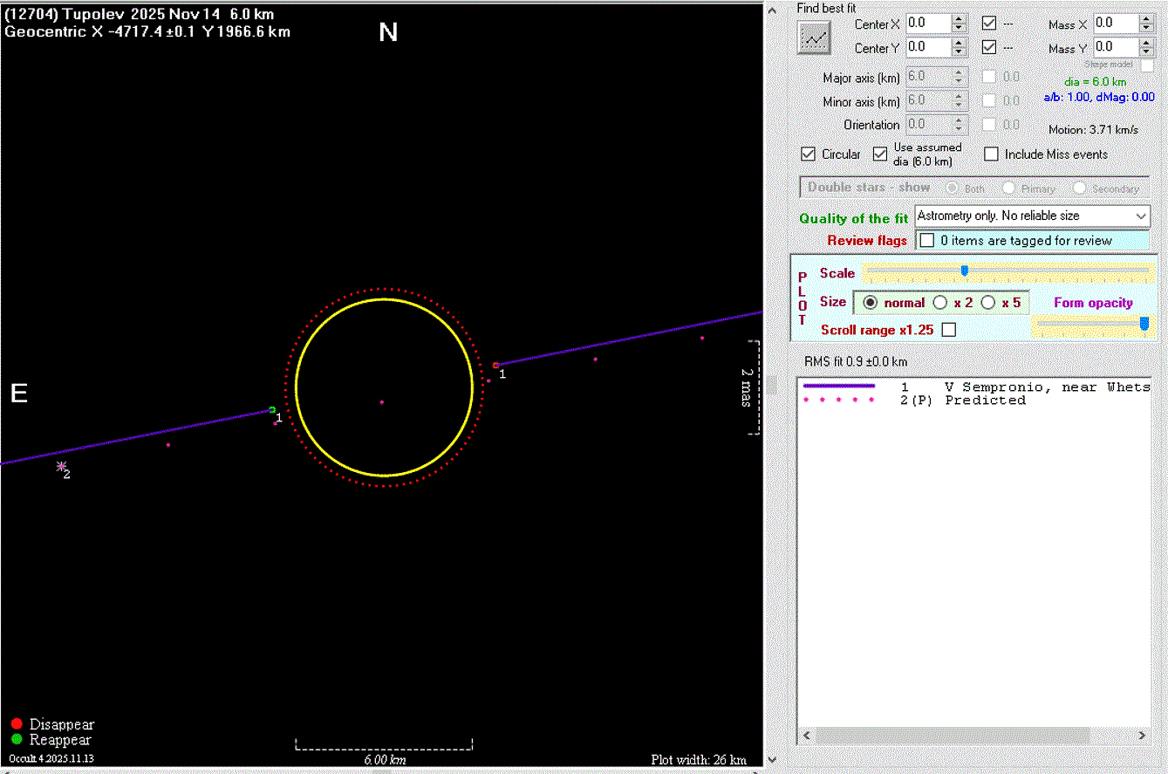The height and width of the screenshot is (774, 1168).
Task: Click the right arrow of the list scrollbar
Action: [1142, 736]
